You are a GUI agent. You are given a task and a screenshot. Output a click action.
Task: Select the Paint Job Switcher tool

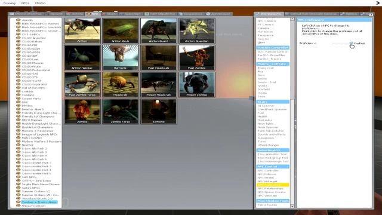[270, 131]
